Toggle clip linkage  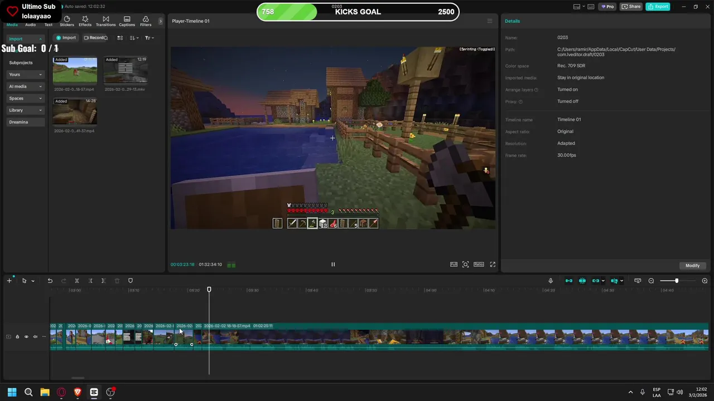click(596, 281)
